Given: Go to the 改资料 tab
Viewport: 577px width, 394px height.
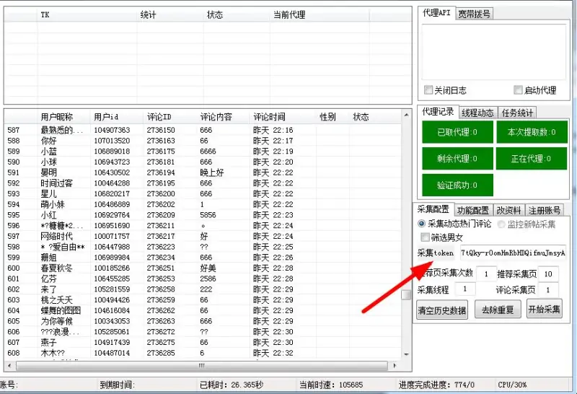Looking at the screenshot, I should pos(508,210).
